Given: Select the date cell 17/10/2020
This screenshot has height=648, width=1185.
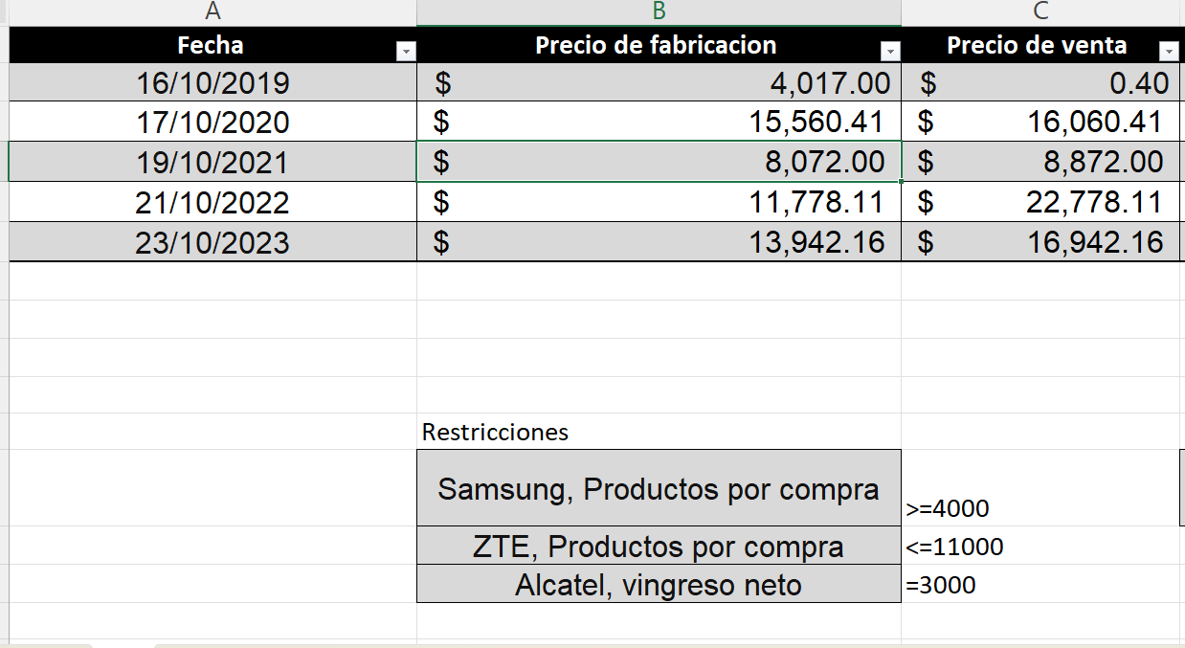Looking at the screenshot, I should tap(212, 123).
